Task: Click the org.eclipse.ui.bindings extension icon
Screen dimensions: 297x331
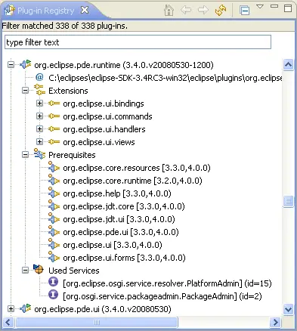Action: click(x=54, y=104)
